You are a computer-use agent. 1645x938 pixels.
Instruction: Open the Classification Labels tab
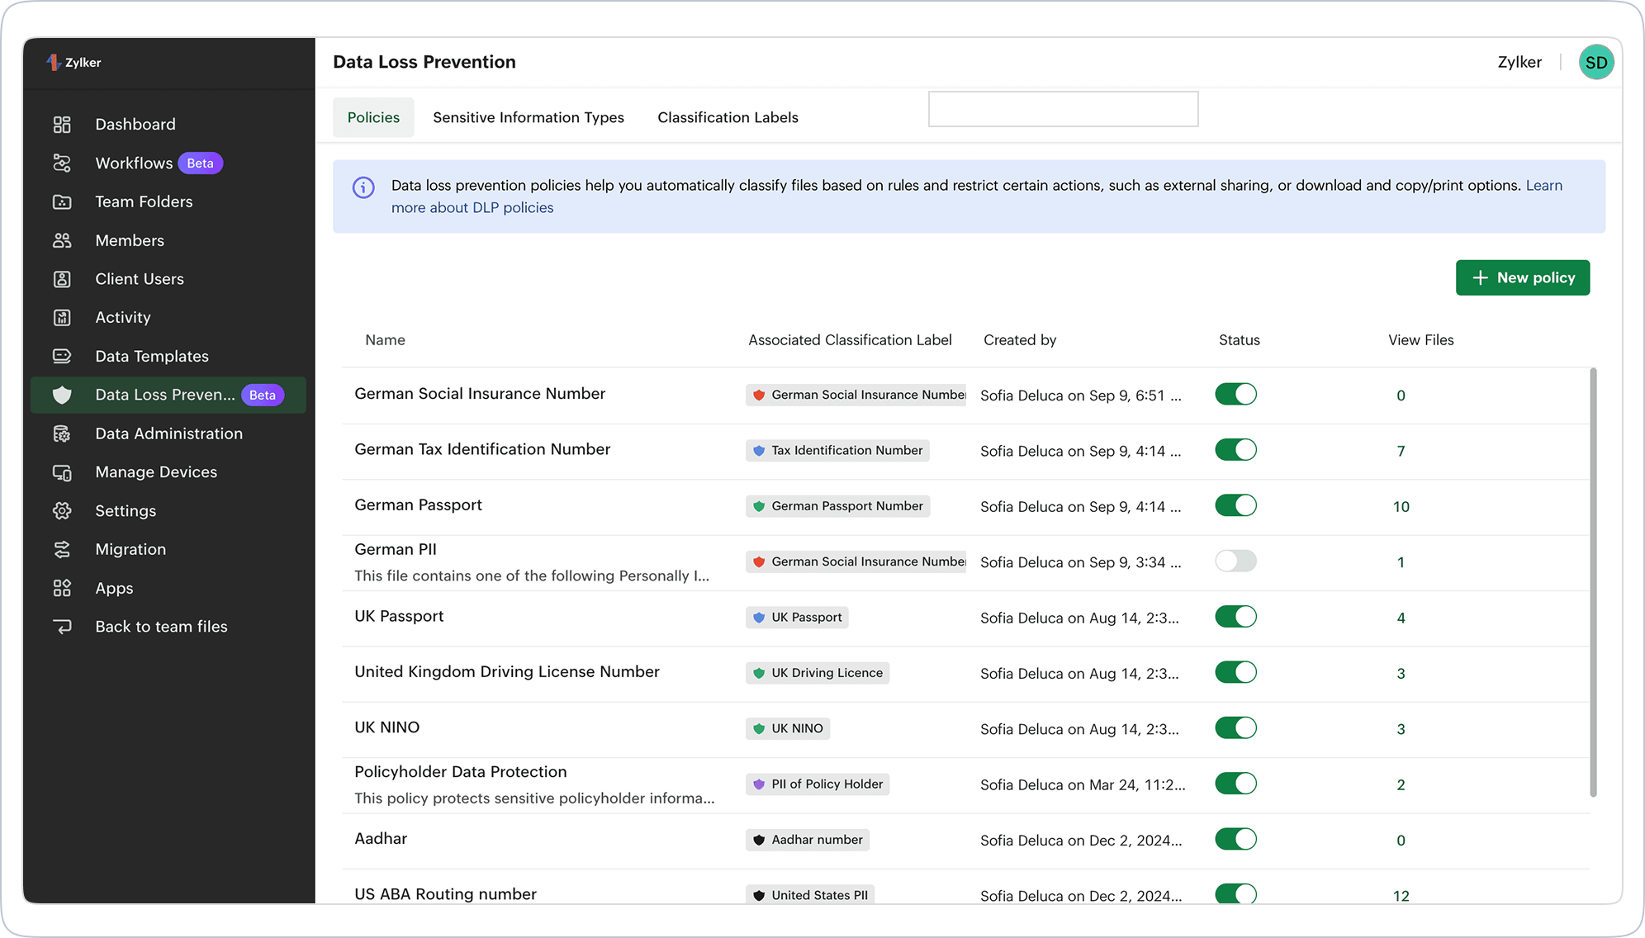pos(728,117)
